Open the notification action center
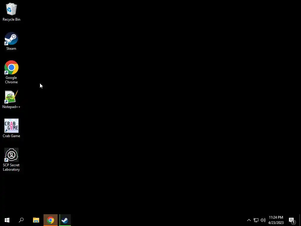This screenshot has width=301, height=226. pos(292,220)
